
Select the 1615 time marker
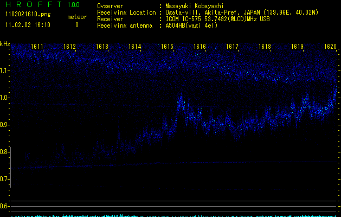[x=168, y=47]
